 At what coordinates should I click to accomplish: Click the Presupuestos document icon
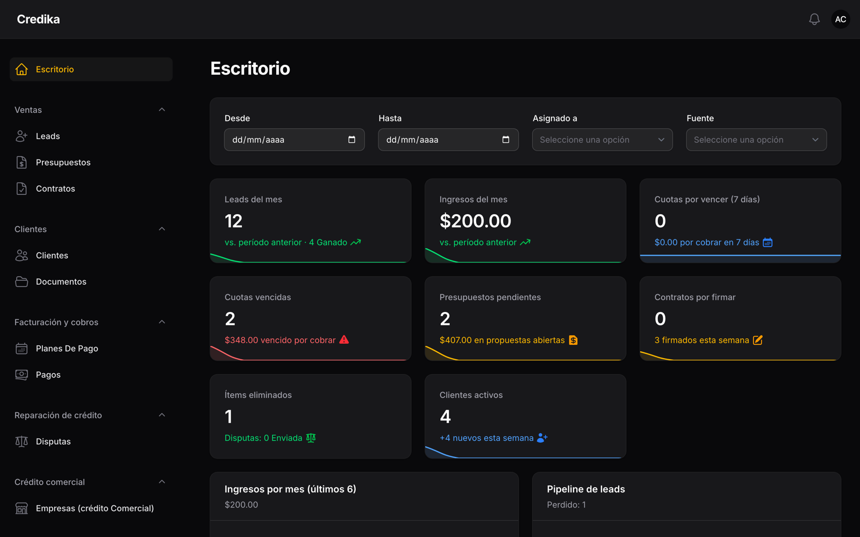[21, 162]
